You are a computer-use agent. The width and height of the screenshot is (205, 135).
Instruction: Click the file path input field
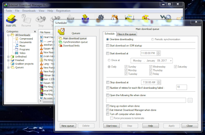[146, 100]
